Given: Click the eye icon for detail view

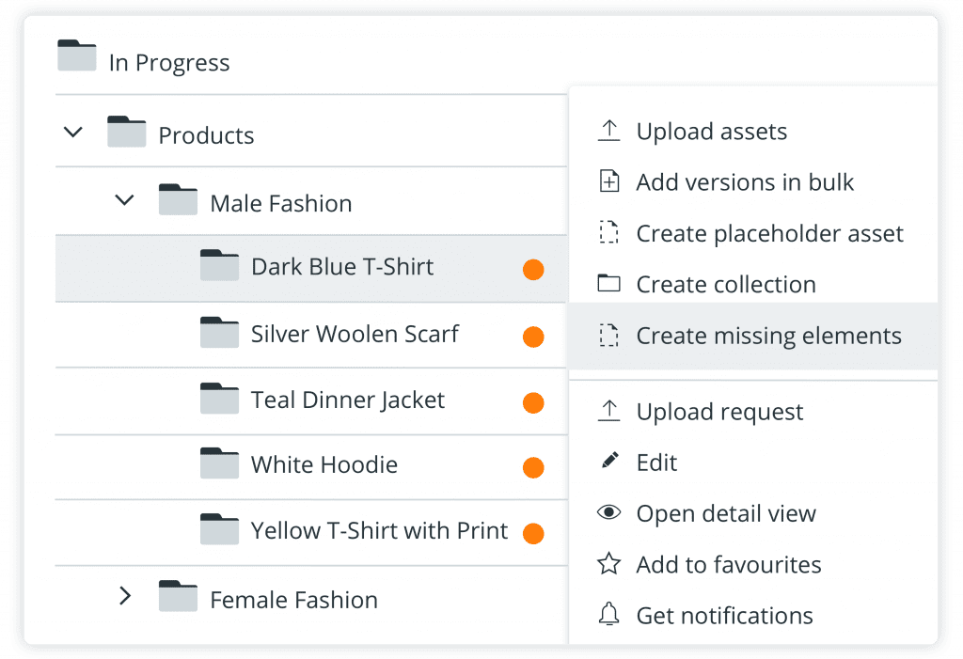Looking at the screenshot, I should point(609,513).
